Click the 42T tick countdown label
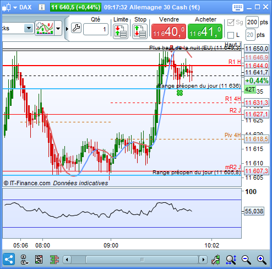The image size is (272, 269). point(250,89)
